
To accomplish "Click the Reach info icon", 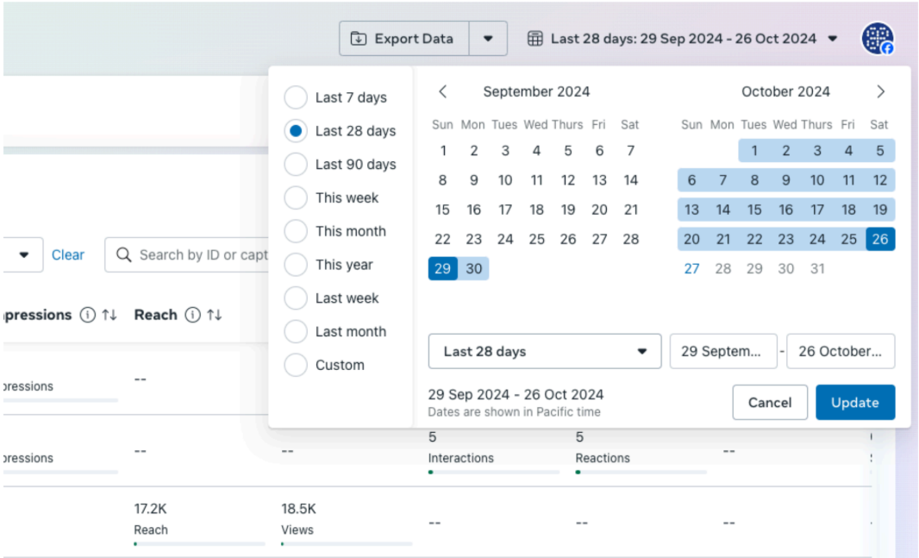I will click(192, 316).
